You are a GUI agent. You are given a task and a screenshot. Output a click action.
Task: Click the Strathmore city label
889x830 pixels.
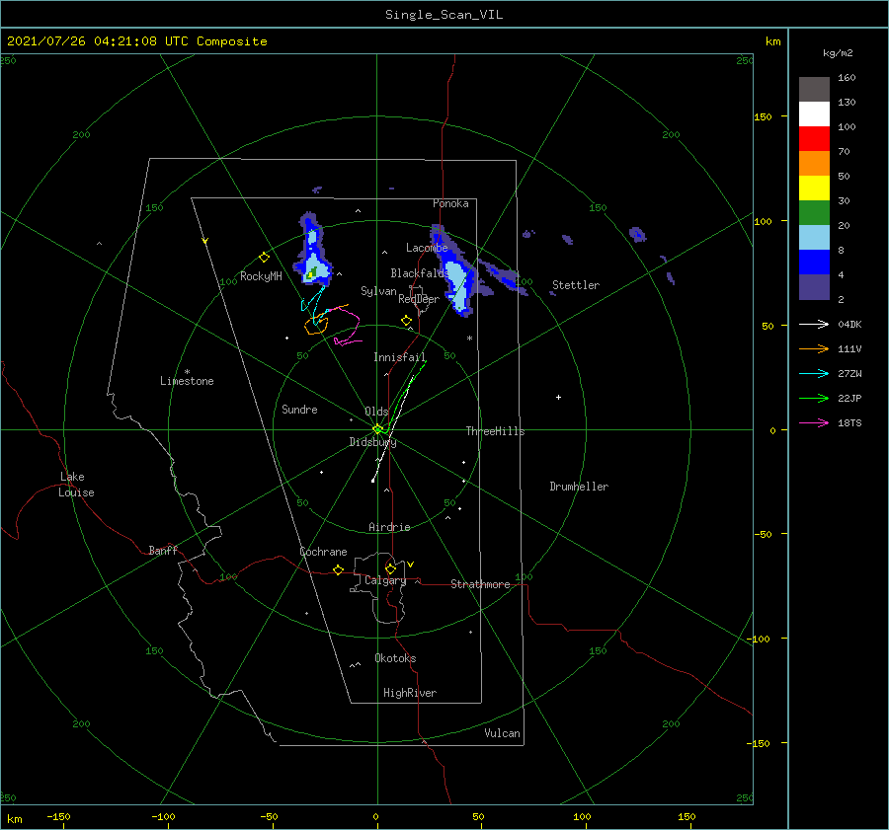tap(480, 584)
